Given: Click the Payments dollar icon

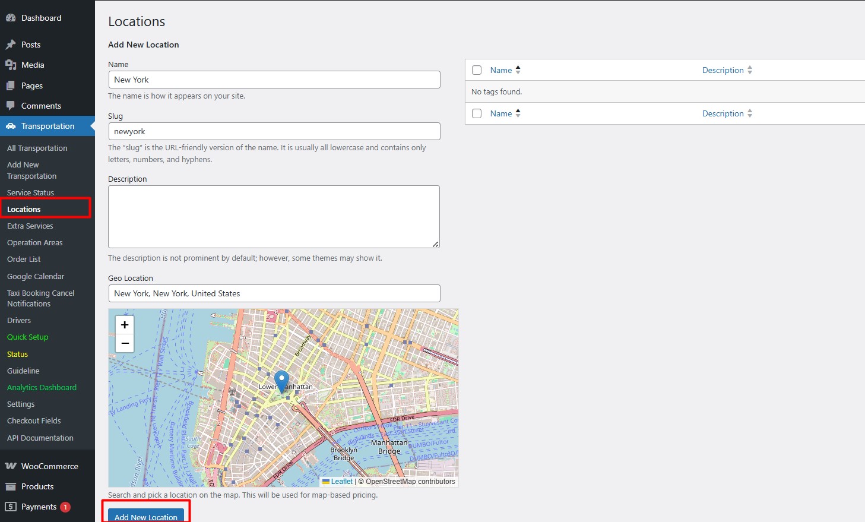Looking at the screenshot, I should (x=11, y=507).
